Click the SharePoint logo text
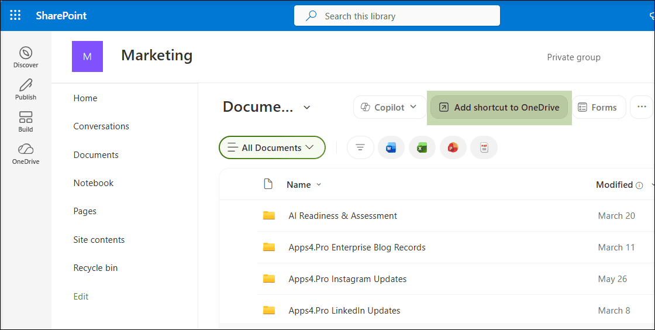655x330 pixels. [x=61, y=16]
